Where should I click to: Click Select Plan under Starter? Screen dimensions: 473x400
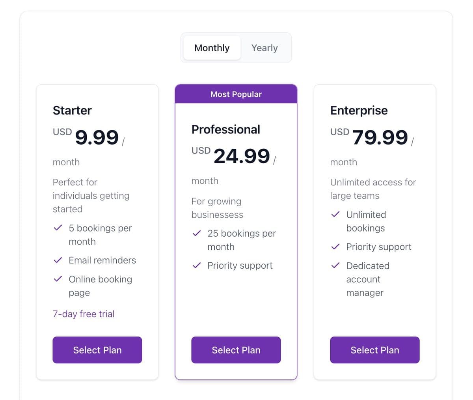[97, 350]
